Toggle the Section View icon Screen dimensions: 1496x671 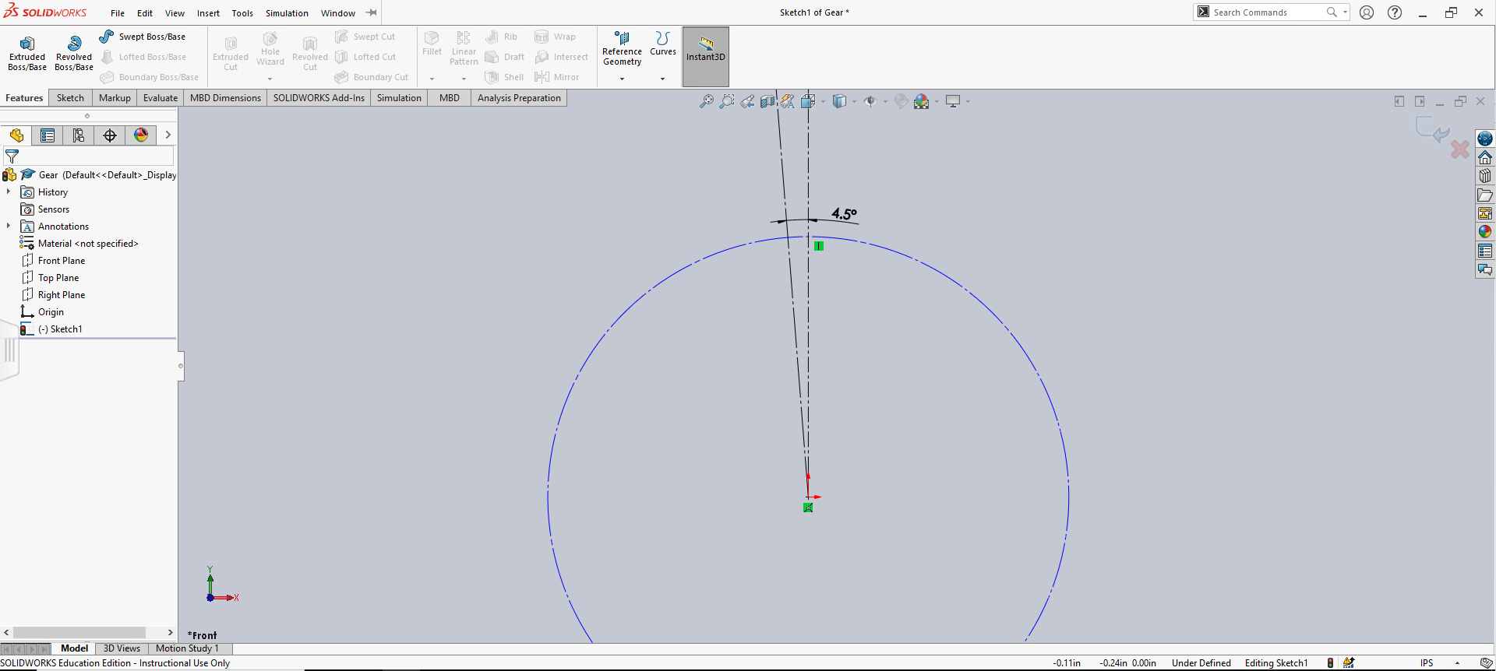click(767, 101)
